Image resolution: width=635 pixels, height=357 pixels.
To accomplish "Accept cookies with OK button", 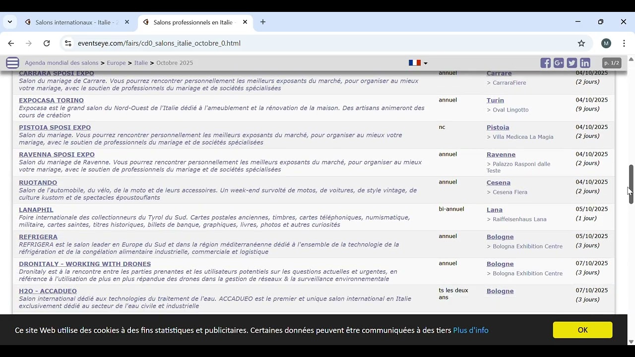I will tap(582, 330).
